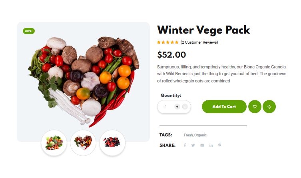Share product via email envelope icon
Viewport: 301px width, 178px height.
[202, 145]
